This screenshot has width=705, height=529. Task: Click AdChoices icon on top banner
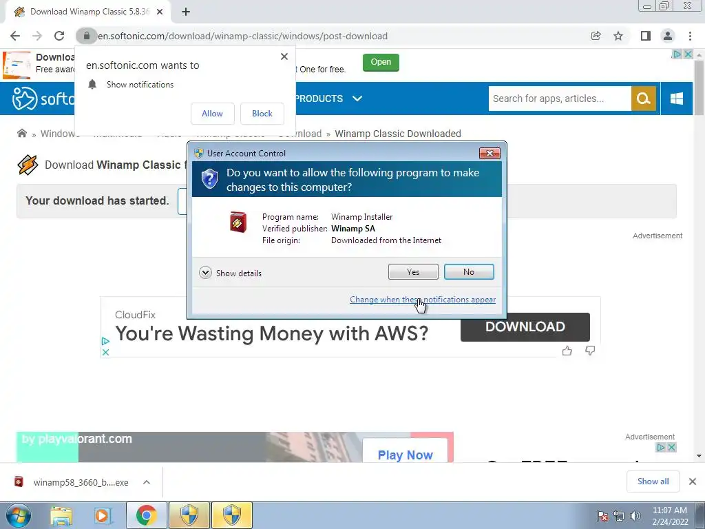[x=676, y=54]
